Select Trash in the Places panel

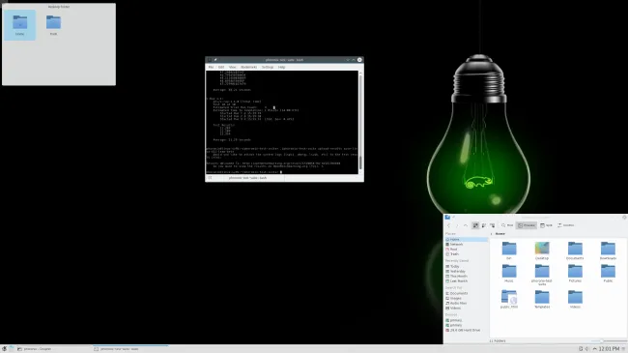click(x=454, y=254)
